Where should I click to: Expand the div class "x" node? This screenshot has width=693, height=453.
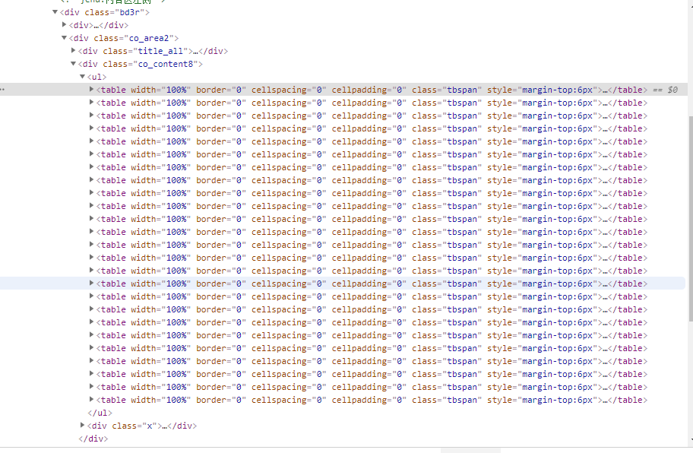pos(83,426)
